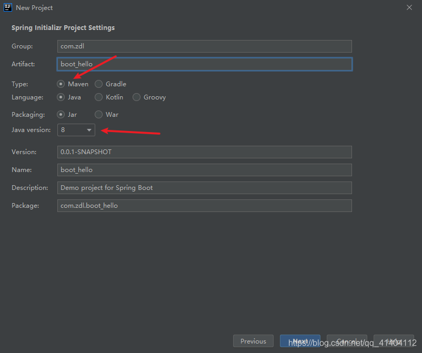
Task: Click the "Language:" label
Action: (27, 97)
